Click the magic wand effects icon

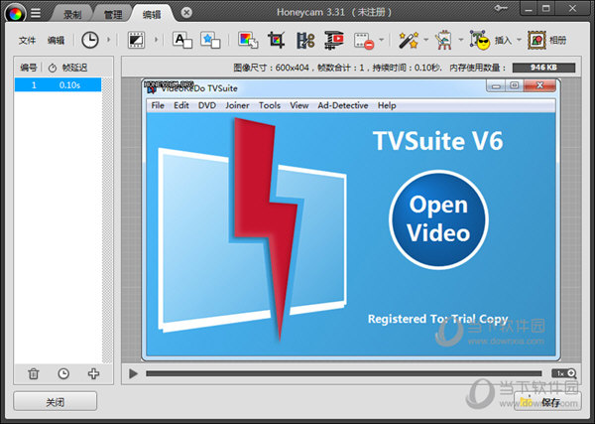[x=408, y=41]
